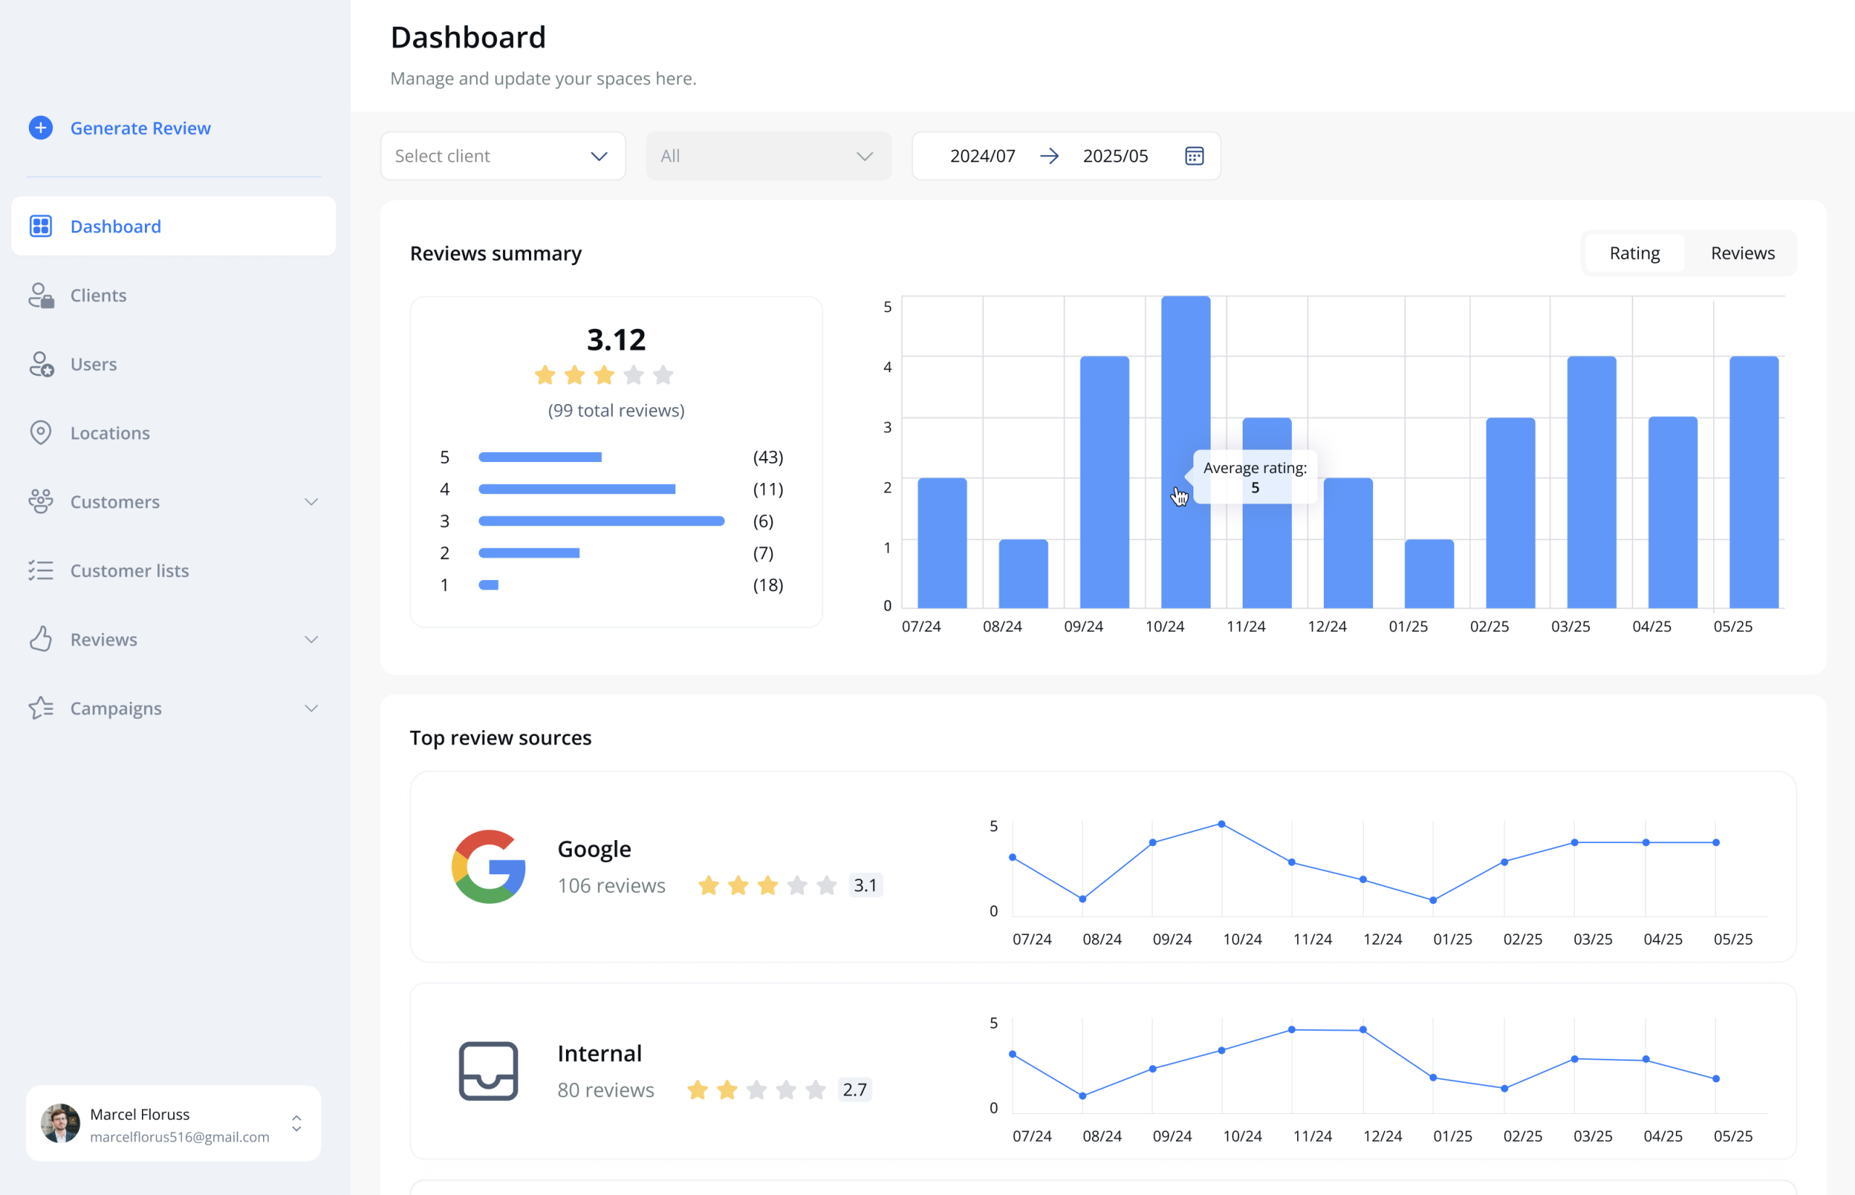Screen dimensions: 1855x1195
Task: Click the Reviews thumbs-up icon
Action: tap(41, 639)
